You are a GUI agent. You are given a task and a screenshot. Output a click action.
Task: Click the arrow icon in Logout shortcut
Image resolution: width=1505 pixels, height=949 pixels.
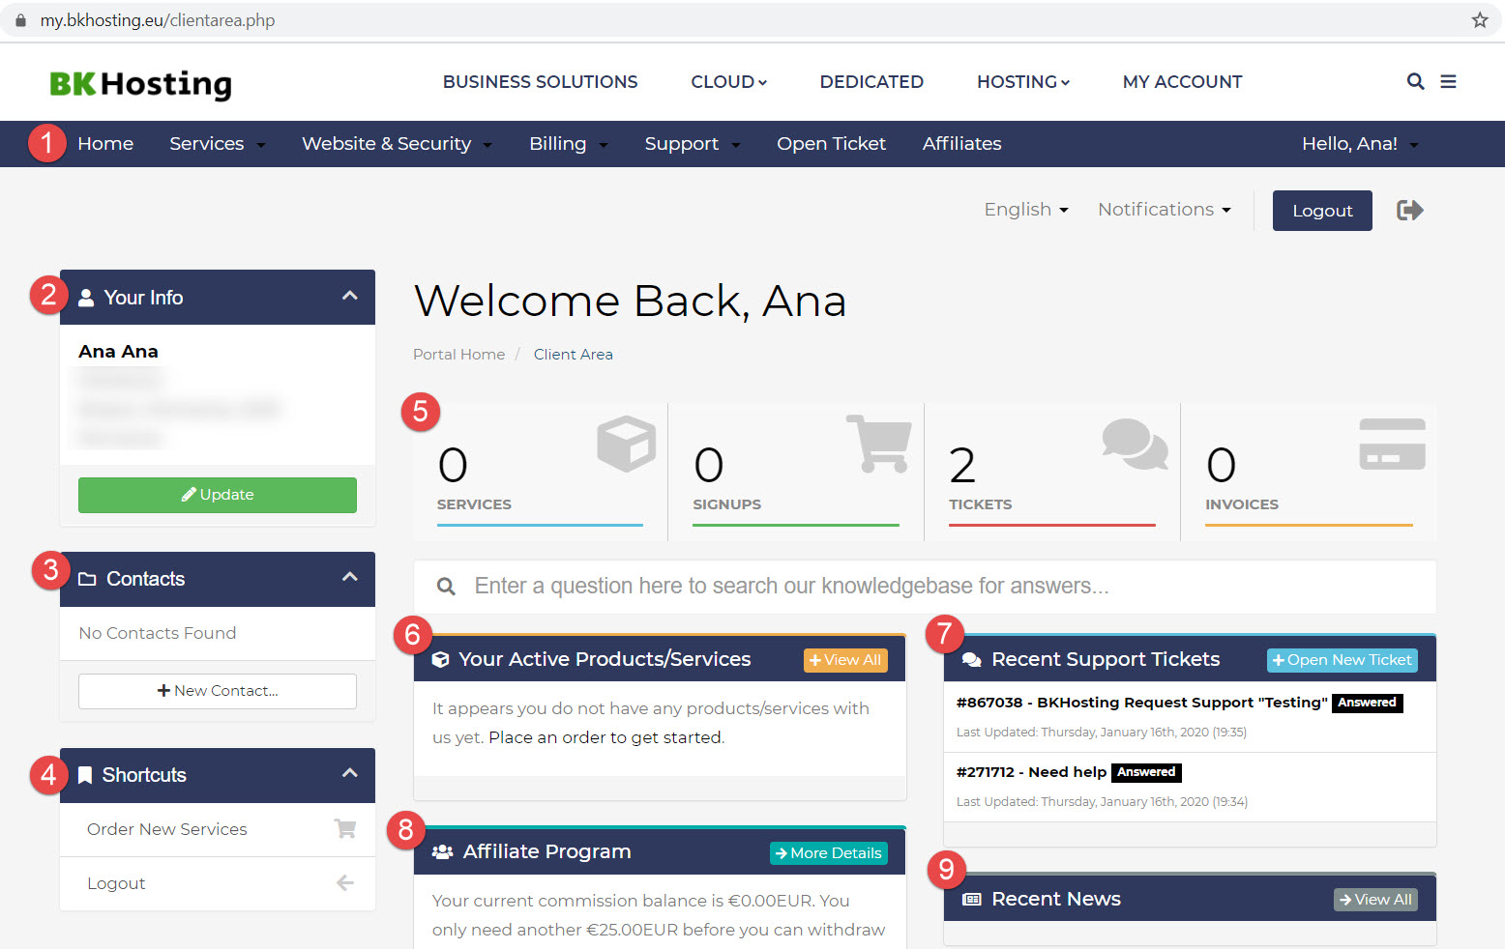tap(344, 883)
